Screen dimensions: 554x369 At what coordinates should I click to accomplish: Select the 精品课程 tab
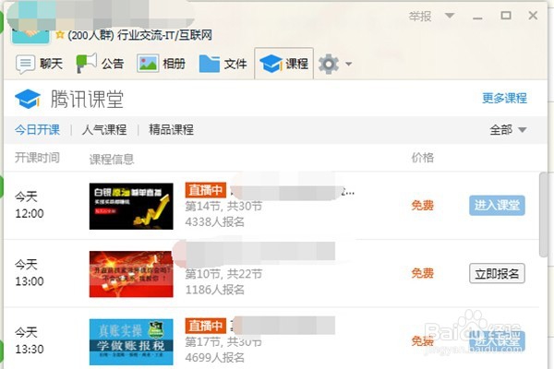(171, 129)
